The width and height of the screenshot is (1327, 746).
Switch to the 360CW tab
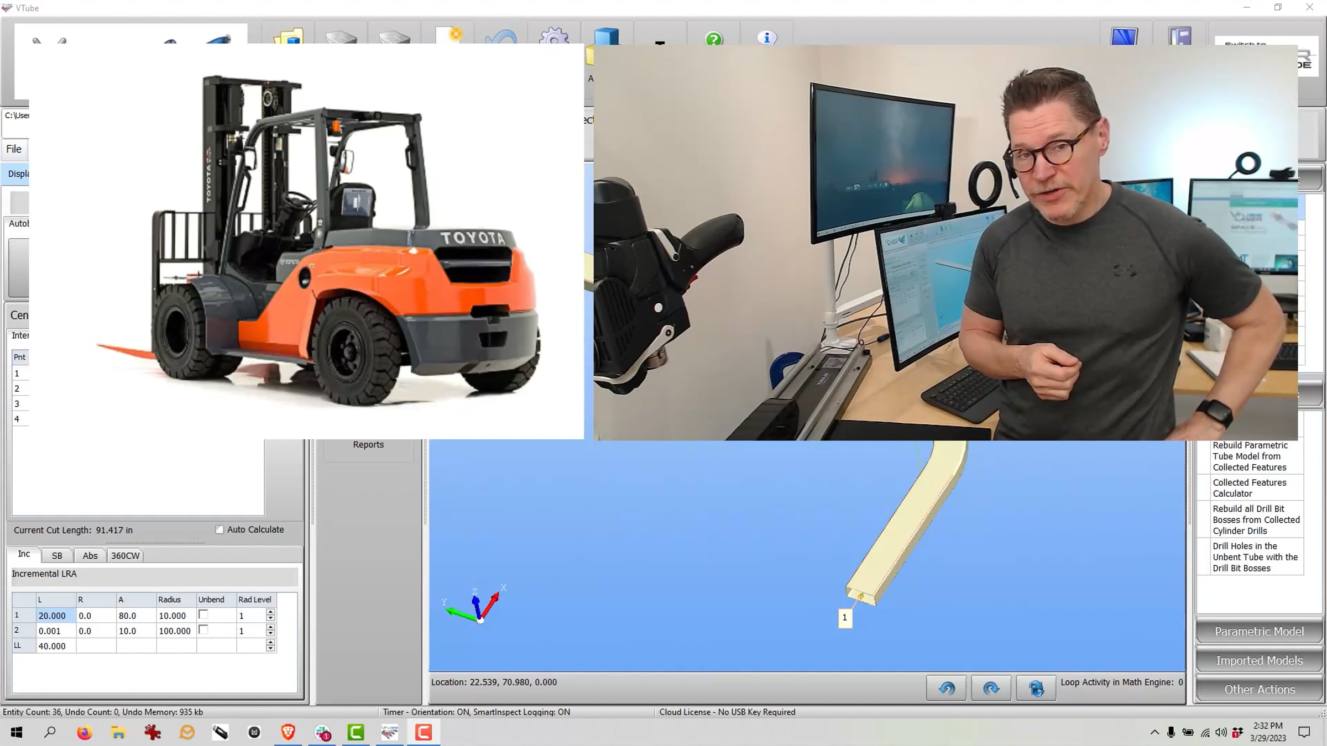coord(126,555)
